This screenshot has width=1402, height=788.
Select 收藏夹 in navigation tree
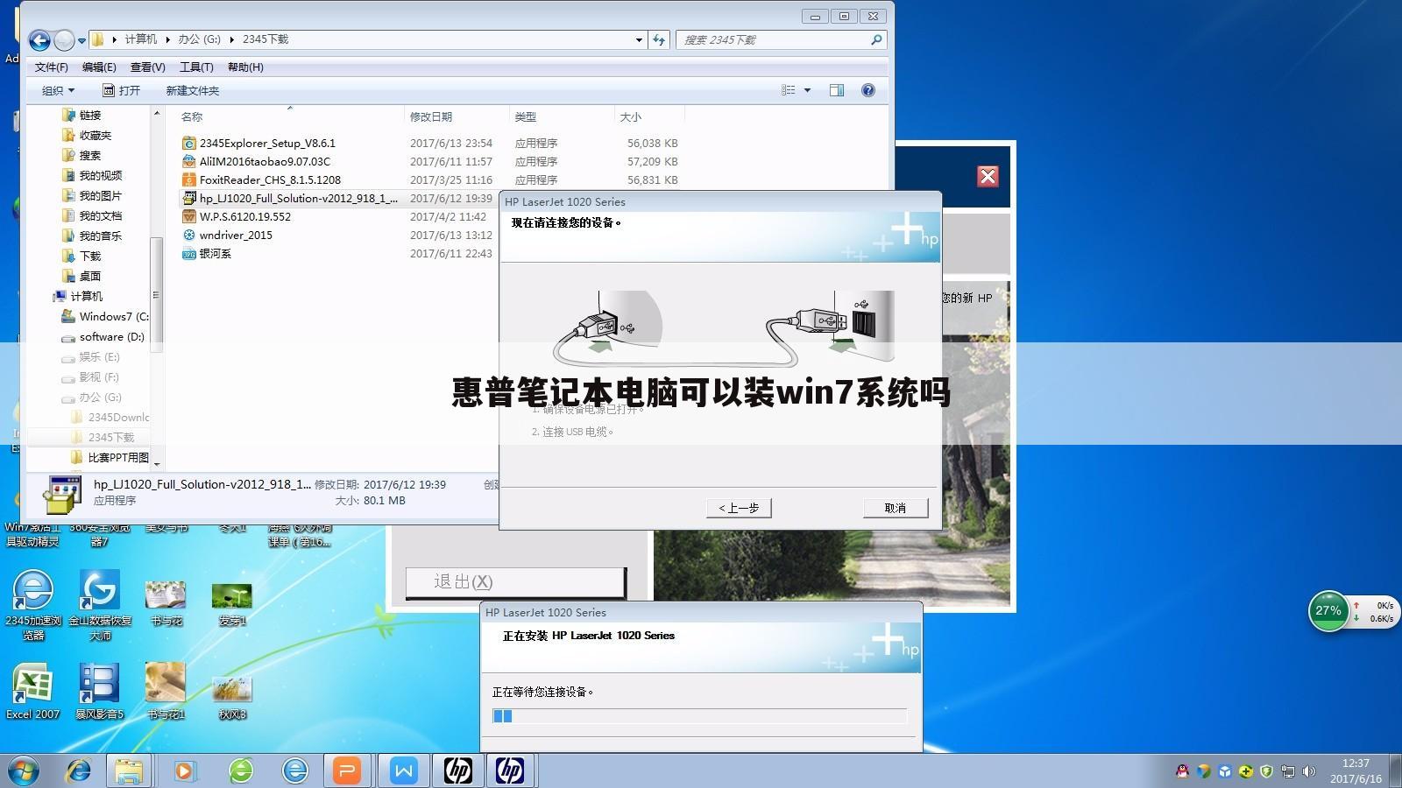pyautogui.click(x=95, y=135)
